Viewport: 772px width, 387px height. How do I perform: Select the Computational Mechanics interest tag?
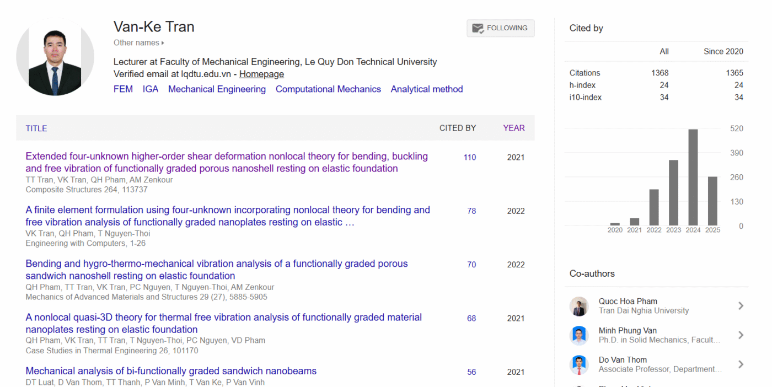pos(328,89)
